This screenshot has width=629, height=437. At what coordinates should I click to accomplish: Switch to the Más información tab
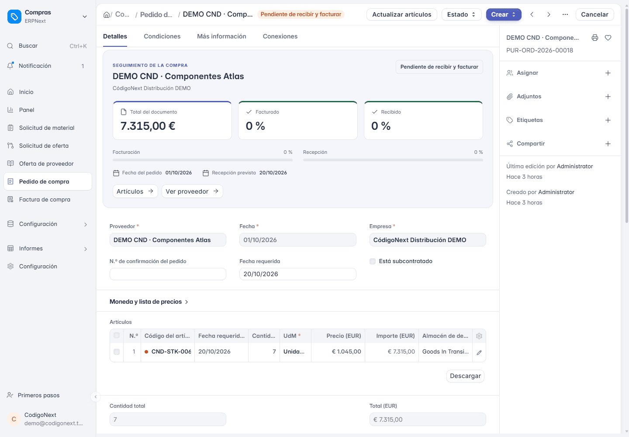(221, 36)
